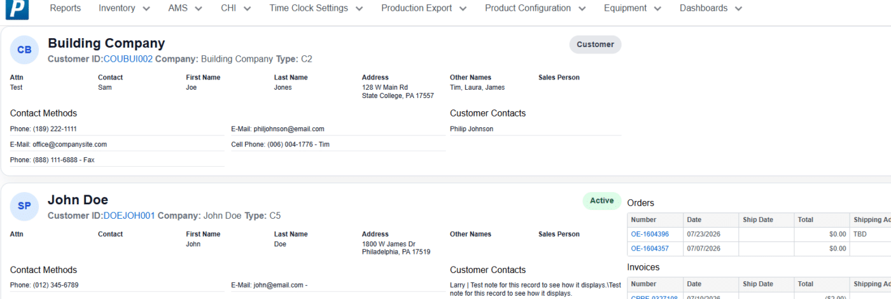Click the TBD shipping address cell
891x299 pixels.
870,234
